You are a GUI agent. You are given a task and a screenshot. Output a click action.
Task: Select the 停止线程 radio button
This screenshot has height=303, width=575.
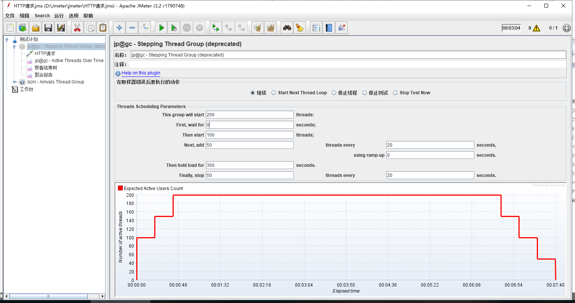pos(334,93)
